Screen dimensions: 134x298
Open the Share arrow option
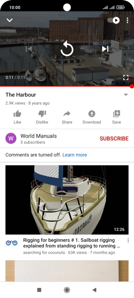pos(67,114)
